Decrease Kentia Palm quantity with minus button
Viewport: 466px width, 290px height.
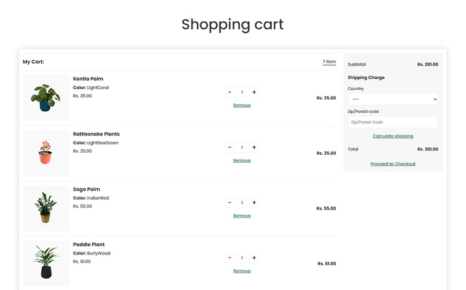[x=229, y=92]
